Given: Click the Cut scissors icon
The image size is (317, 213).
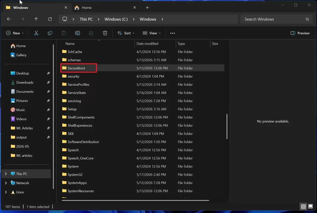Looking at the screenshot, I should pos(36,33).
